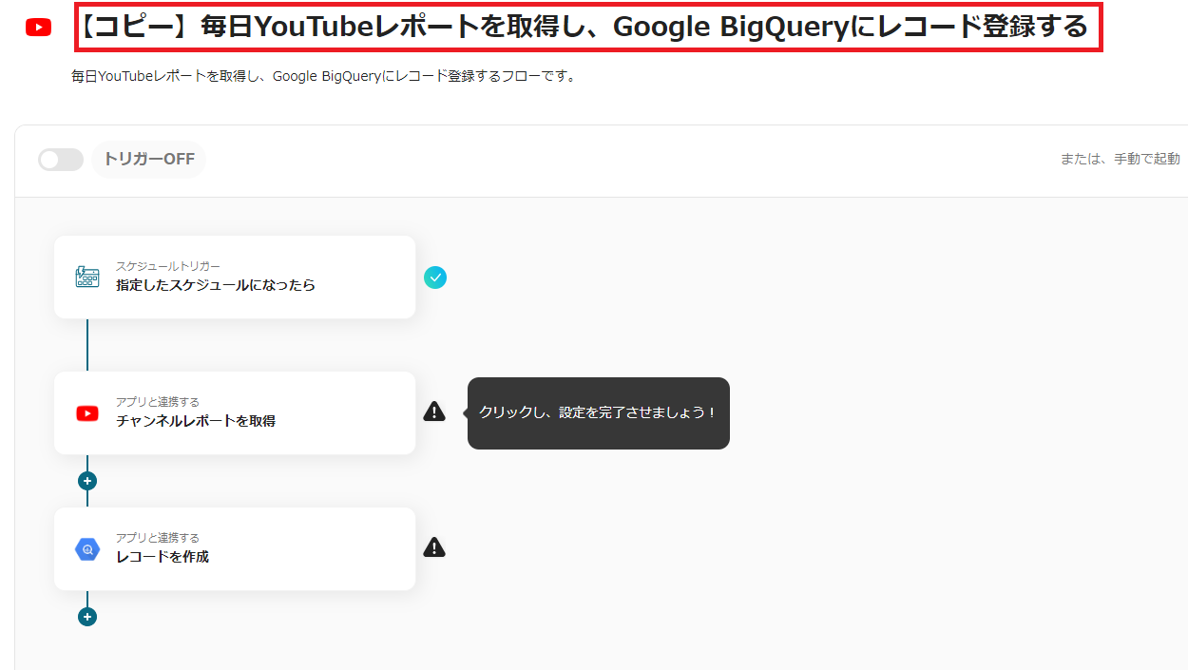Click the トリガーOFF status label

pos(149,160)
